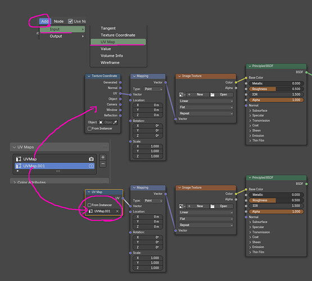Collapse the UV Maps panel
The height and width of the screenshot is (281, 312).
(14, 147)
